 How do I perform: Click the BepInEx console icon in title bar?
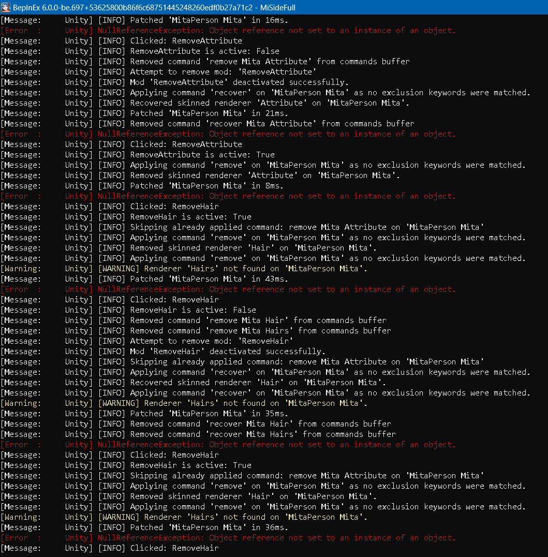pos(7,7)
